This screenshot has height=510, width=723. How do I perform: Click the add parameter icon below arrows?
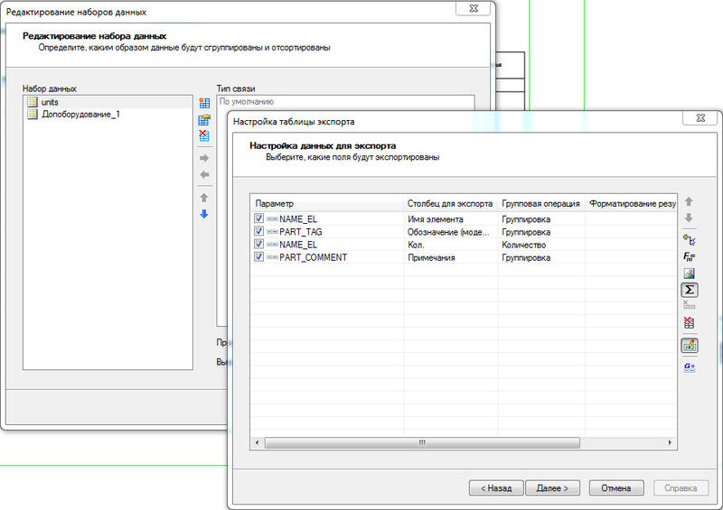point(689,239)
